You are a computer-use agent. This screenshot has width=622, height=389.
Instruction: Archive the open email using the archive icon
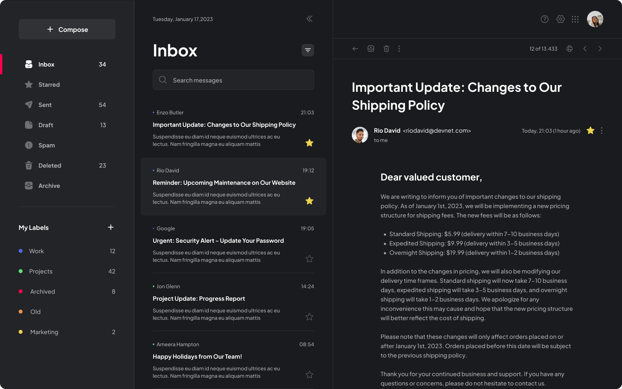[x=370, y=48]
